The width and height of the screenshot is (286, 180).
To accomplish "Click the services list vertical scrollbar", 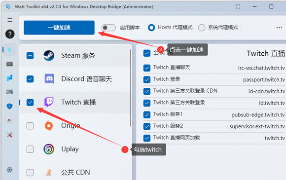I will 131,88.
